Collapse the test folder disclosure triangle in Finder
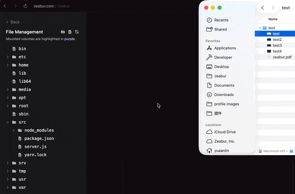 [x=260, y=28]
